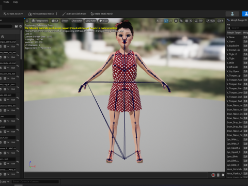Pause the preview playback
The width and height of the screenshot is (248, 186).
(218, 175)
